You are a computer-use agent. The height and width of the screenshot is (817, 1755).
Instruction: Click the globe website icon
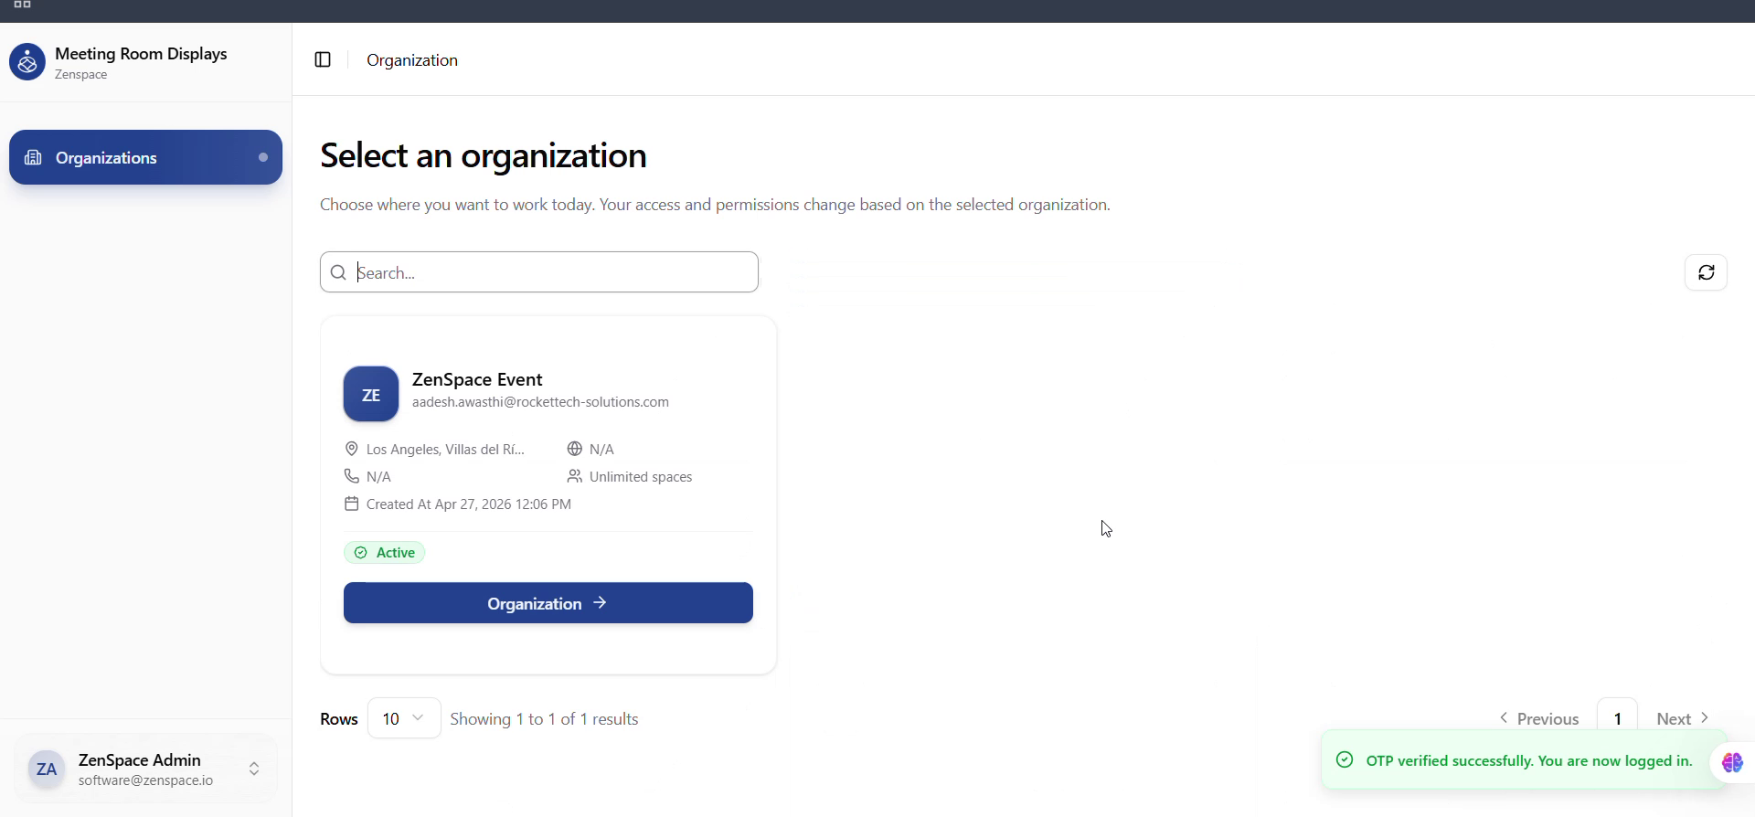pyautogui.click(x=574, y=449)
